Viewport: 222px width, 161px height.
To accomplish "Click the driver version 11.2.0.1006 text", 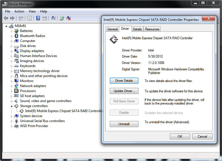I will click(156, 63).
